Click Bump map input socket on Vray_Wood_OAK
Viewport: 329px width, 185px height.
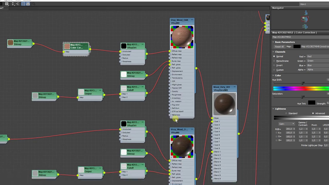[170, 61]
